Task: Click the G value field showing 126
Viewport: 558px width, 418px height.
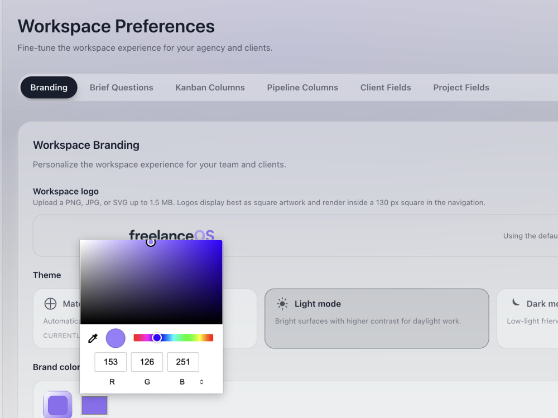Action: coord(147,362)
